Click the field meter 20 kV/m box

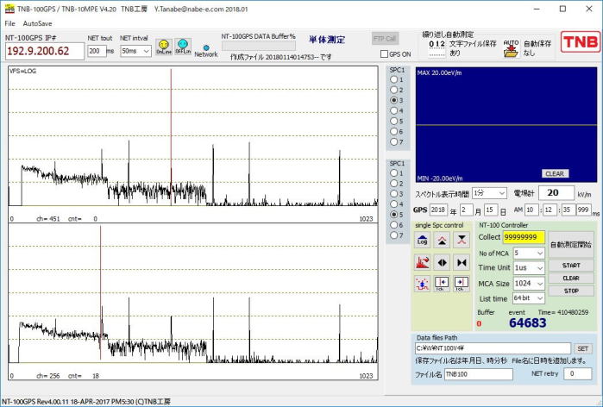point(556,193)
